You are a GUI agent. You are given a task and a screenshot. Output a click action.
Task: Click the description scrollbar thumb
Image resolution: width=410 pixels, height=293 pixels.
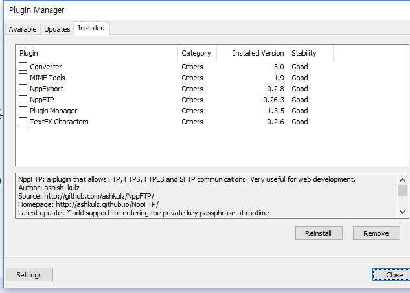[x=402, y=190]
